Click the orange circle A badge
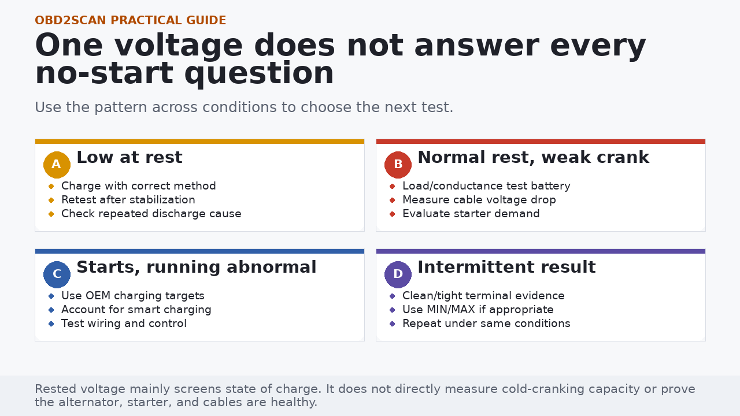The width and height of the screenshot is (740, 416). (x=57, y=165)
